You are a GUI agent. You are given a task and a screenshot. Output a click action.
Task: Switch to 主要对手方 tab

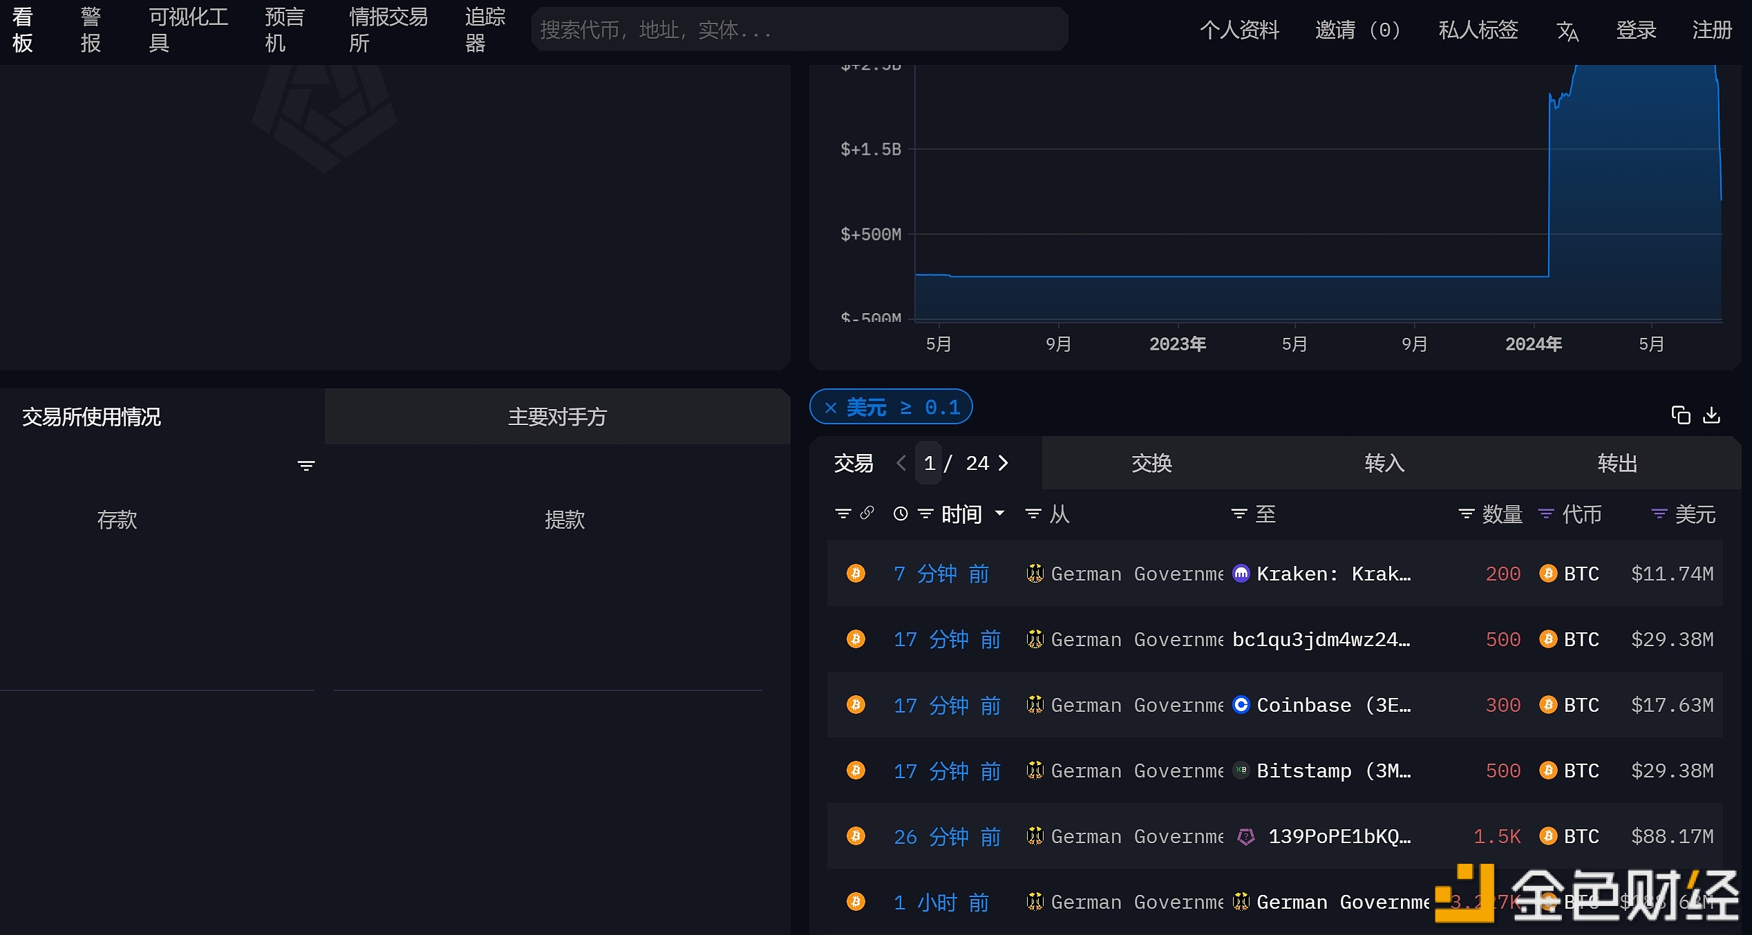point(557,417)
